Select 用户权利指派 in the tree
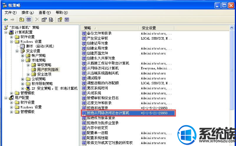236x146 pixels. tap(48, 69)
